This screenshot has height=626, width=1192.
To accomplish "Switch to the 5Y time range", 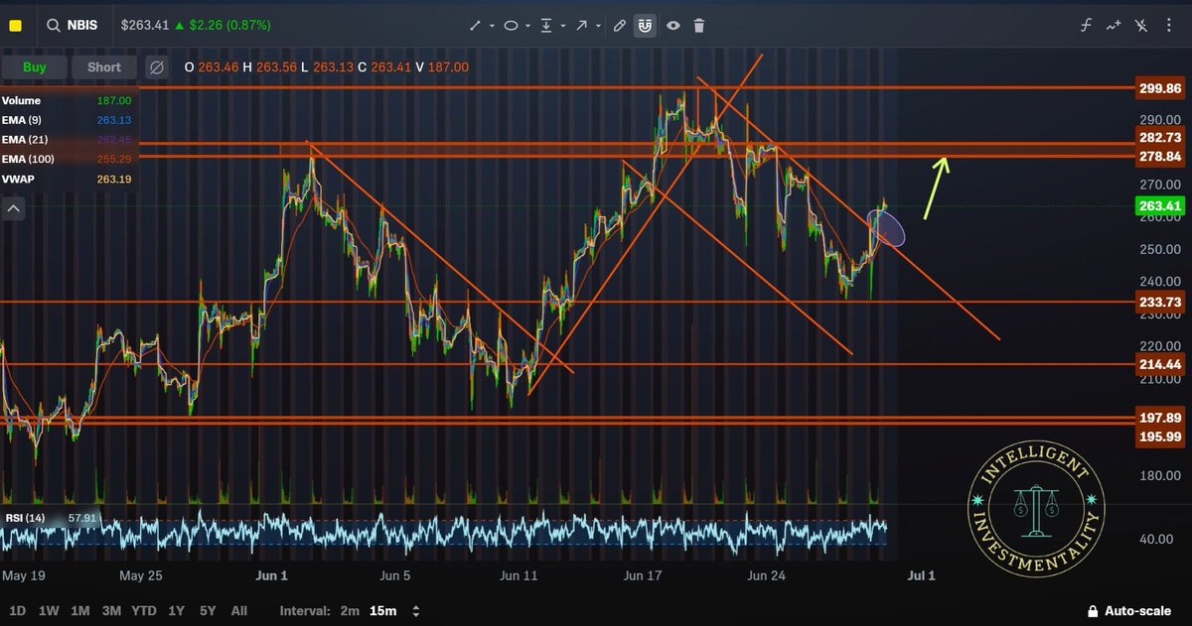I will tap(208, 611).
